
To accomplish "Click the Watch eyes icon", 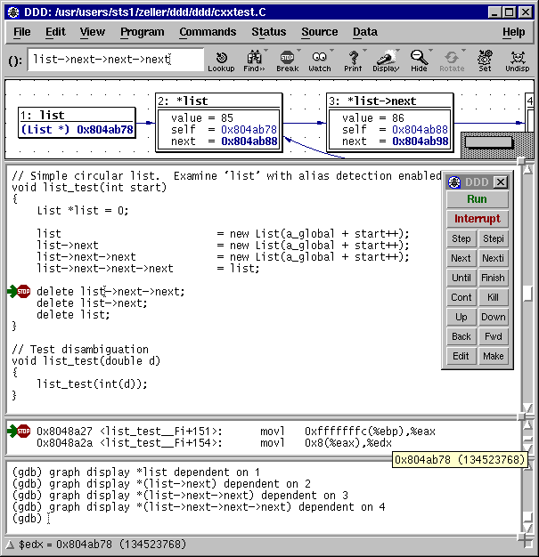I will tap(320, 61).
